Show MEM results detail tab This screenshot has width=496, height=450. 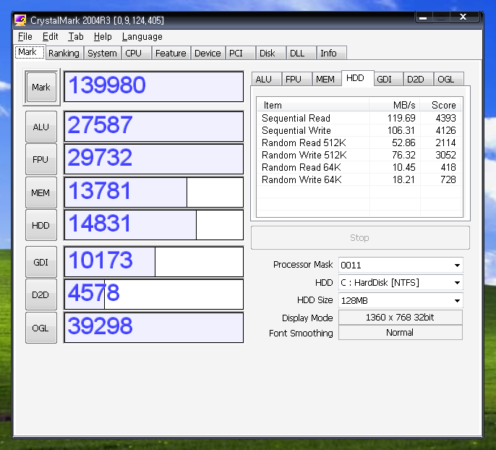pos(327,79)
